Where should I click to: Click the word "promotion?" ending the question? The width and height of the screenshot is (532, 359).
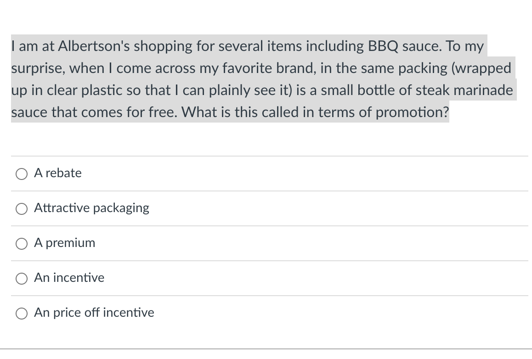coord(412,112)
